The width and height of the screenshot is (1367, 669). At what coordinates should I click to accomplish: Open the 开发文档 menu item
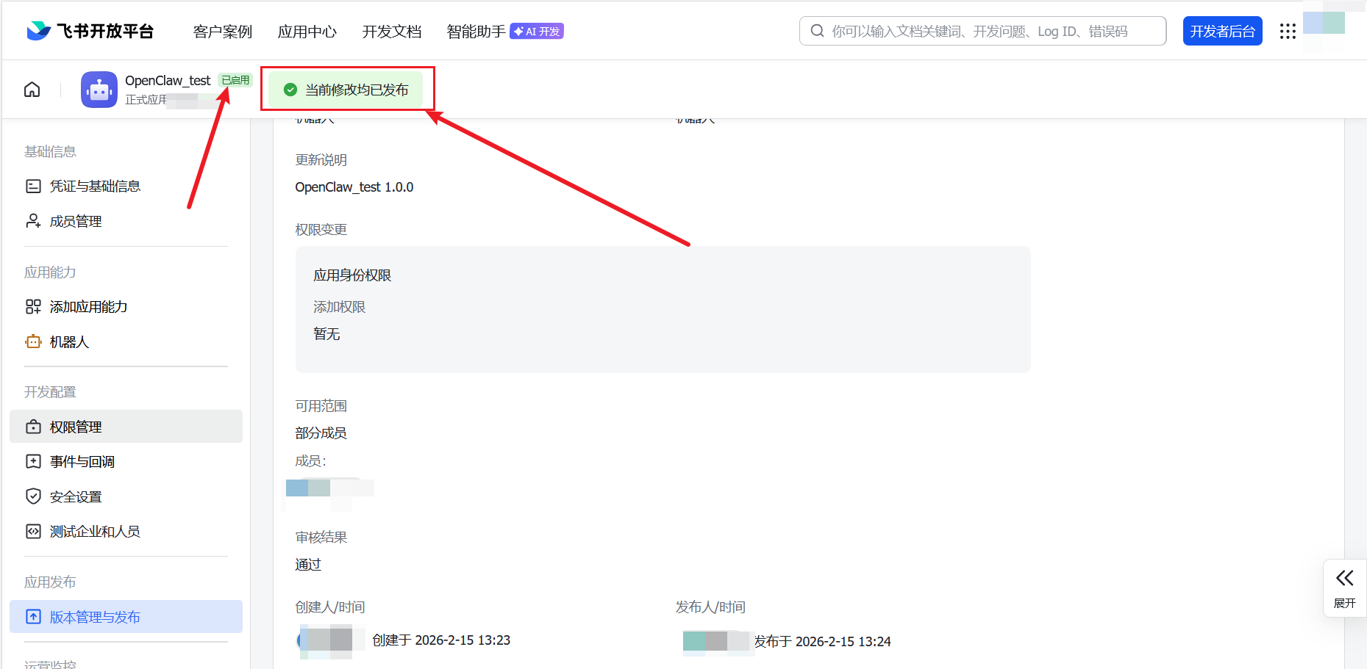(391, 32)
